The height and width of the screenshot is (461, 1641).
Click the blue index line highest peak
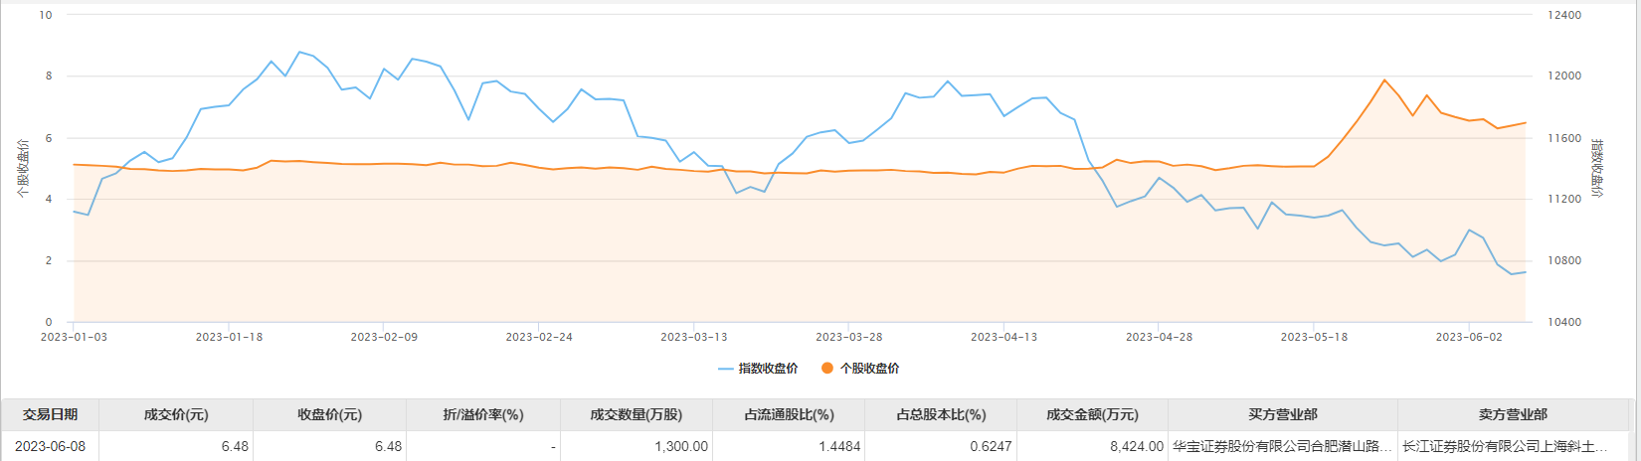[299, 52]
